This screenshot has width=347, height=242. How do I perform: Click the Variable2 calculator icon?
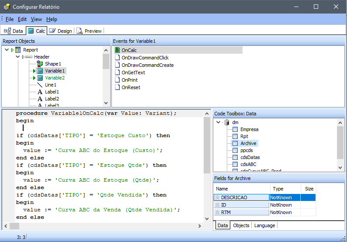tap(40, 78)
